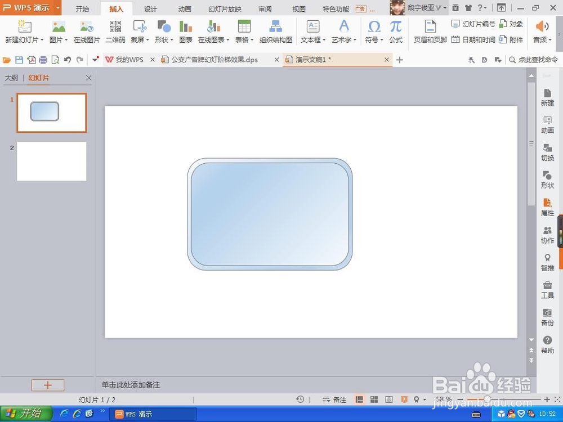The height and width of the screenshot is (422, 563).
Task: Expand the 形状 shapes dropdown arrow
Action: tap(172, 40)
